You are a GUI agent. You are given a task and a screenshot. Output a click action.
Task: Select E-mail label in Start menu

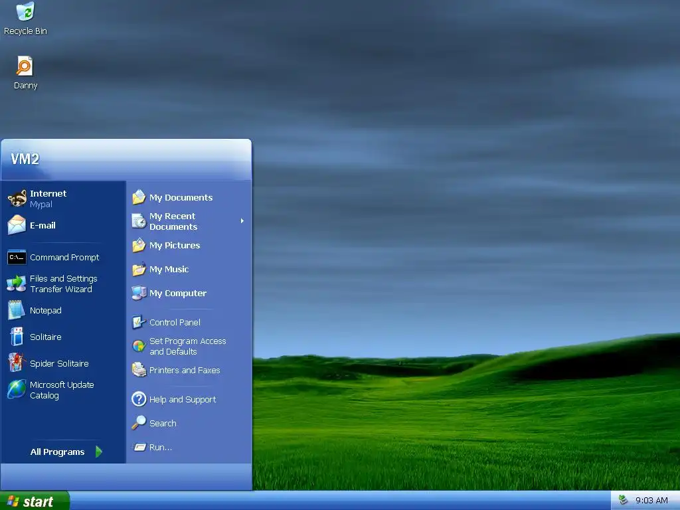[42, 226]
